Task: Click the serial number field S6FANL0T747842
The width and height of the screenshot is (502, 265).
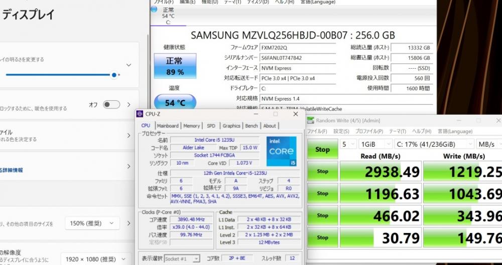Action: coord(297,58)
